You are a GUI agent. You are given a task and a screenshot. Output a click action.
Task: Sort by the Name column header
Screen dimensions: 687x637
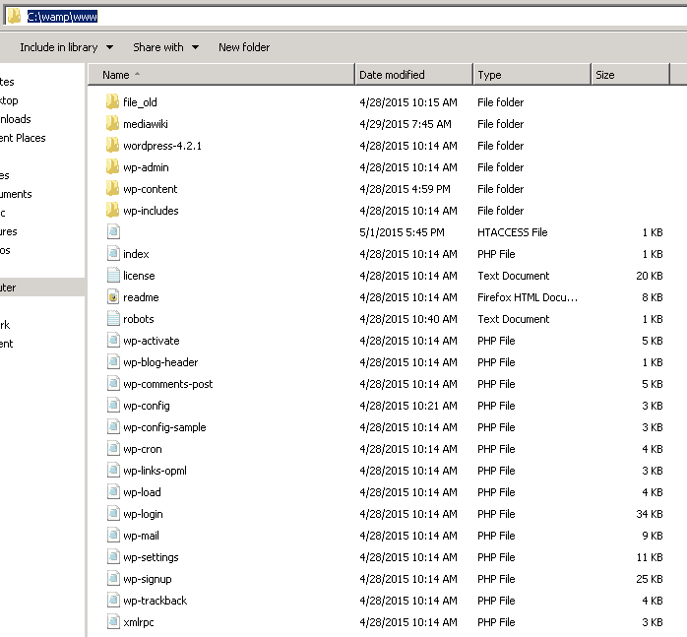[x=221, y=75]
